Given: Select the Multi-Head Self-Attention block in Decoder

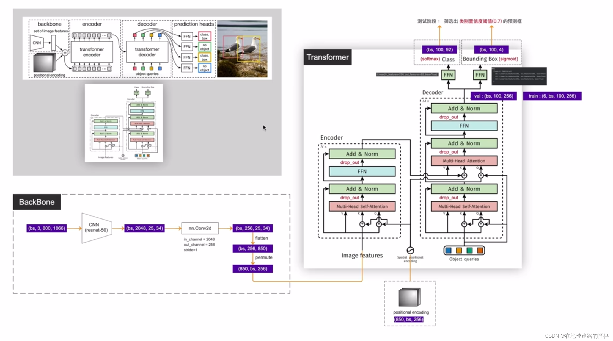Looking at the screenshot, I should [x=464, y=206].
